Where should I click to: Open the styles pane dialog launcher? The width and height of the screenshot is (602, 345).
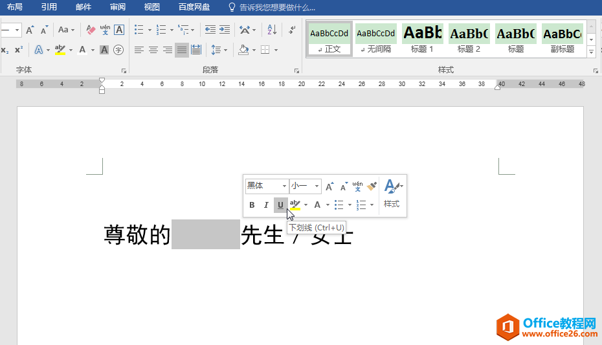[x=596, y=71]
